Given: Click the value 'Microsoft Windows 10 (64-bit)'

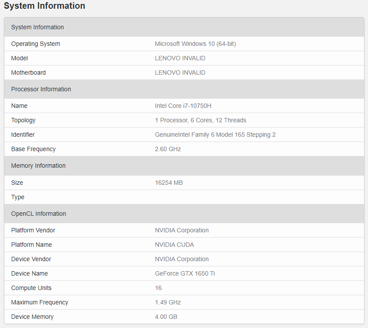Looking at the screenshot, I should pos(195,44).
